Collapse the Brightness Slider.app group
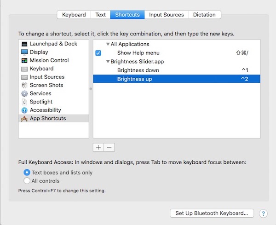 [x=108, y=61]
